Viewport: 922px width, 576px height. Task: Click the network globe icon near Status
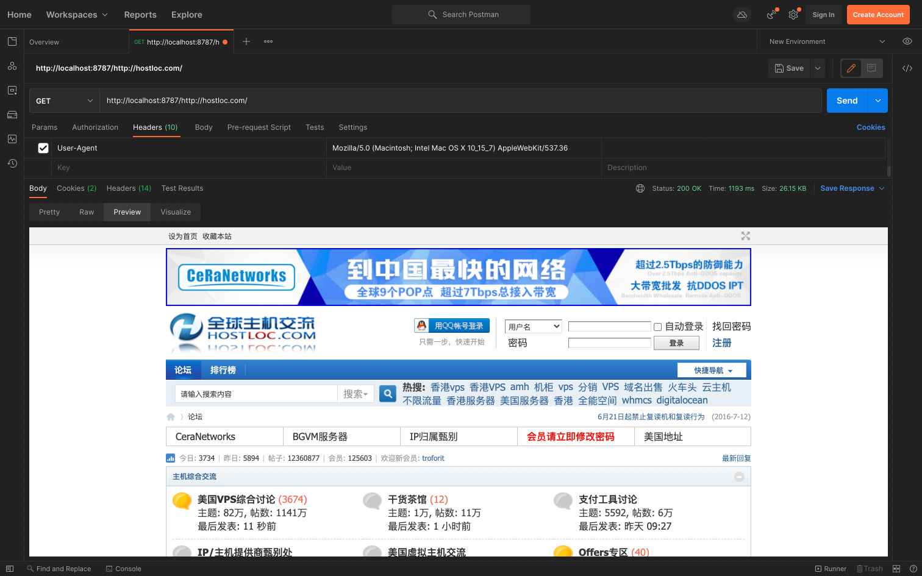tap(640, 188)
